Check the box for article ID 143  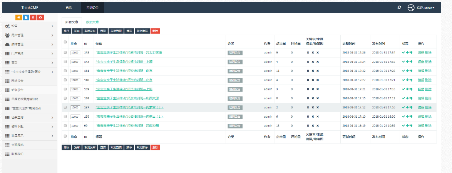[65, 52]
